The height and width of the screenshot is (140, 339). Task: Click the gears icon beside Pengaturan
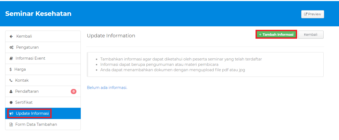[11, 48]
